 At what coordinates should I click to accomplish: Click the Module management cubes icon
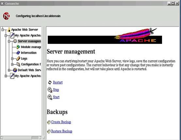pyautogui.click(x=18, y=47)
